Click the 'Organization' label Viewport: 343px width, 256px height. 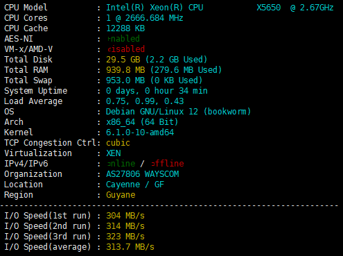[33, 174]
